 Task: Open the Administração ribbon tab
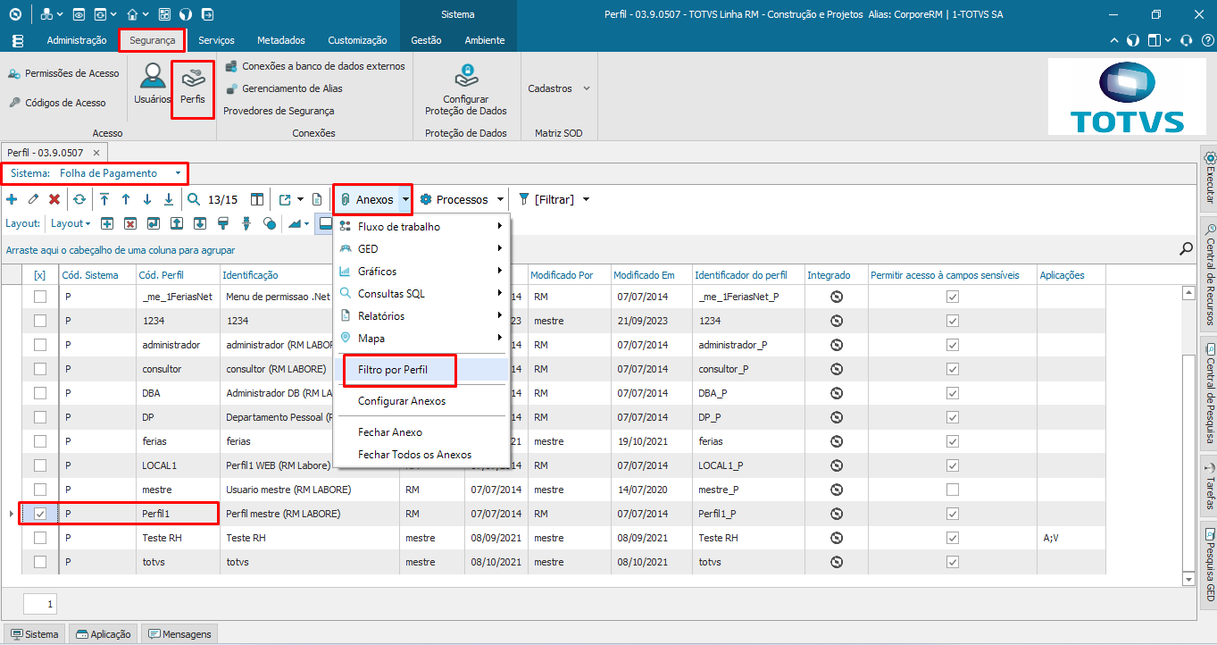77,40
